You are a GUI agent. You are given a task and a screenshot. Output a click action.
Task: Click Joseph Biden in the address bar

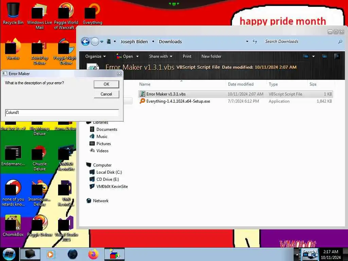pos(134,41)
